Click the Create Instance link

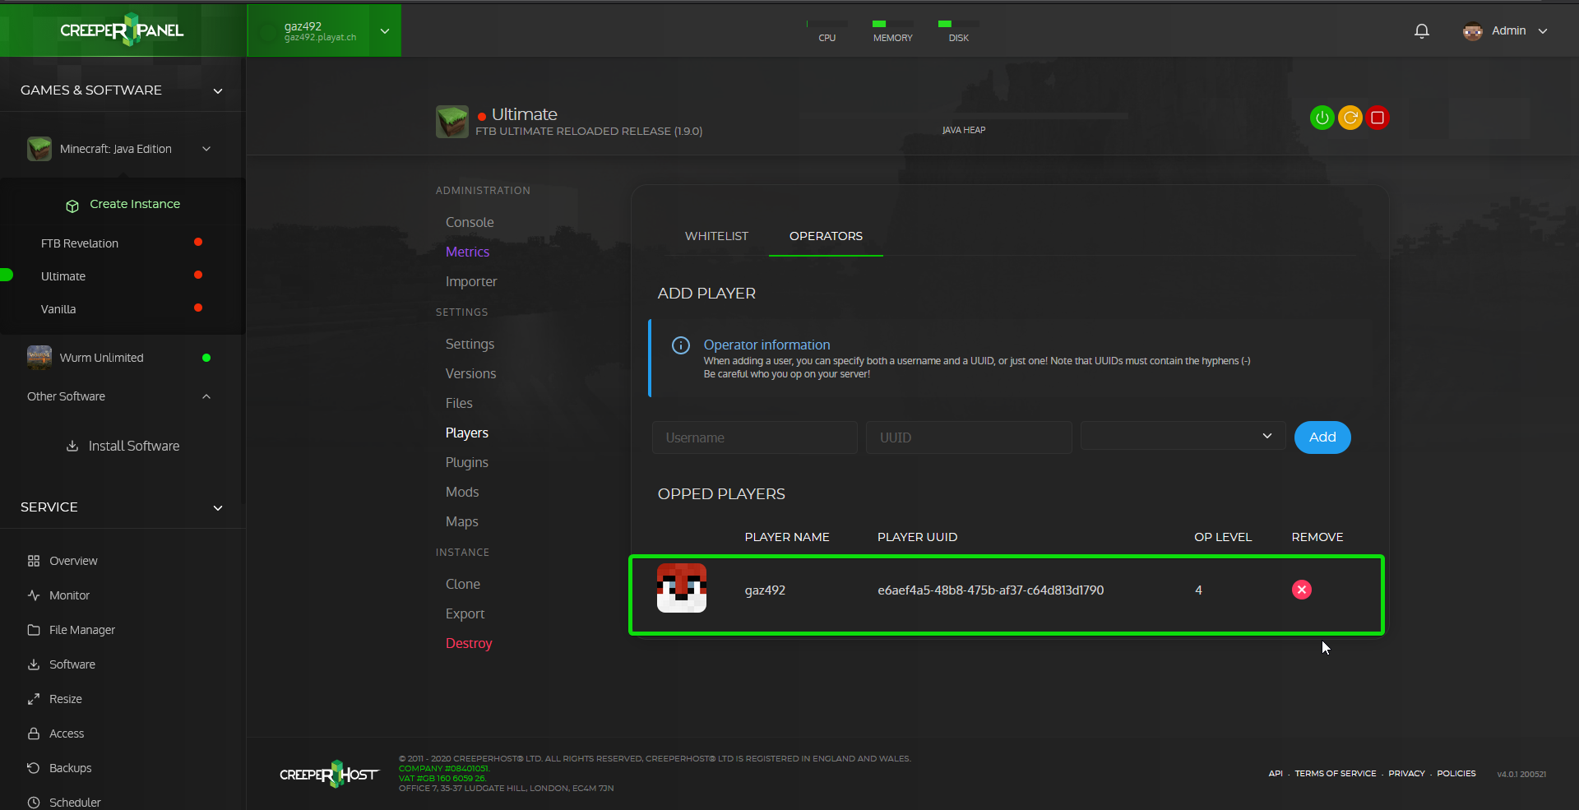pos(135,204)
